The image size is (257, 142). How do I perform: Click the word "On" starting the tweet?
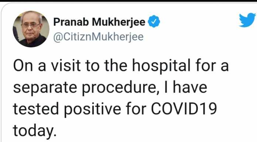coord(23,66)
